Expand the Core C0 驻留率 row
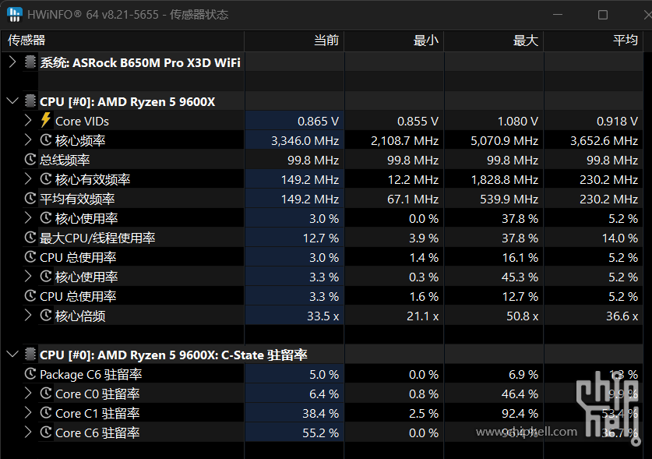Screen dimensions: 652x459 pos(28,394)
